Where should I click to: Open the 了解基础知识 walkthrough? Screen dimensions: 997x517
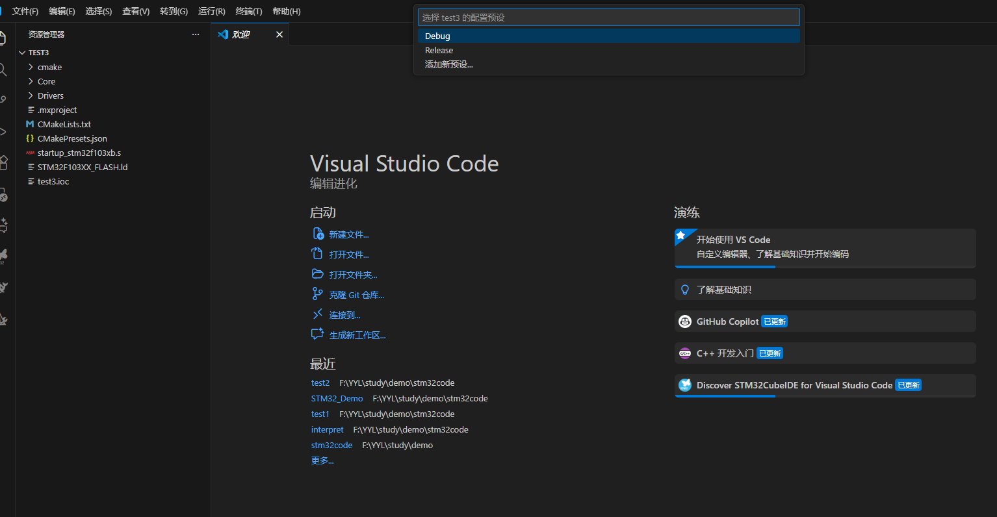tap(825, 290)
